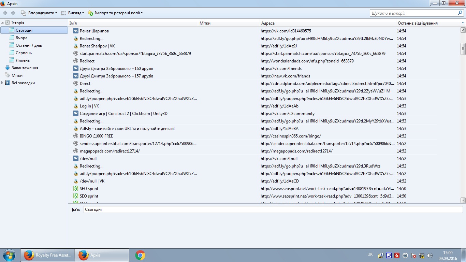Click the VK favicon beside Ренат Шарипов

coord(76,31)
